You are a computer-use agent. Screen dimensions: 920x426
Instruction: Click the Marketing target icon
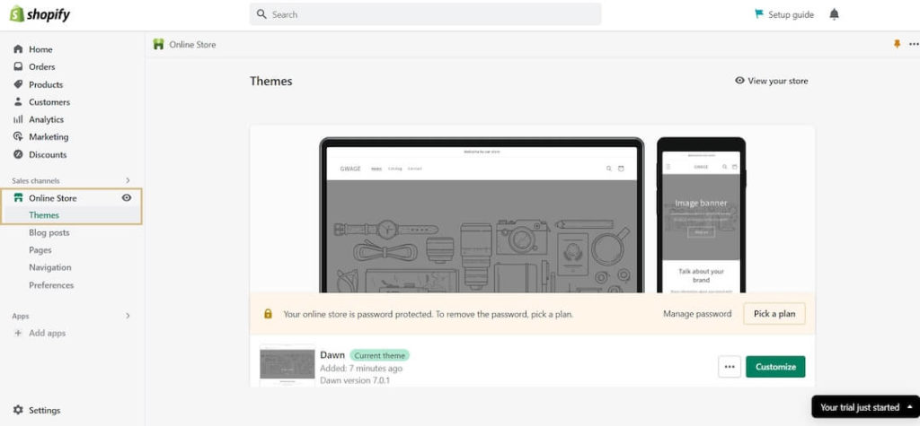[18, 136]
